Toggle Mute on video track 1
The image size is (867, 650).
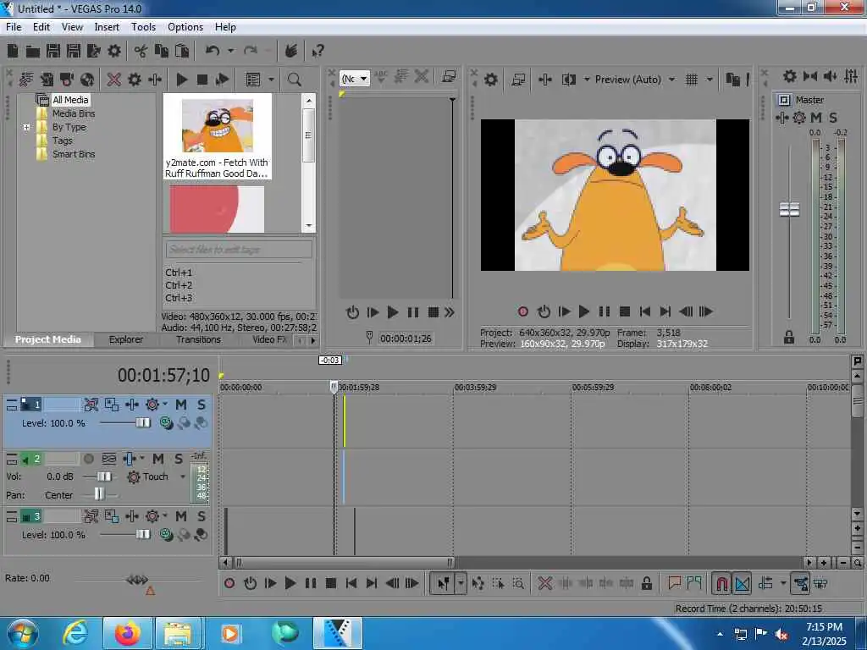pyautogui.click(x=181, y=405)
